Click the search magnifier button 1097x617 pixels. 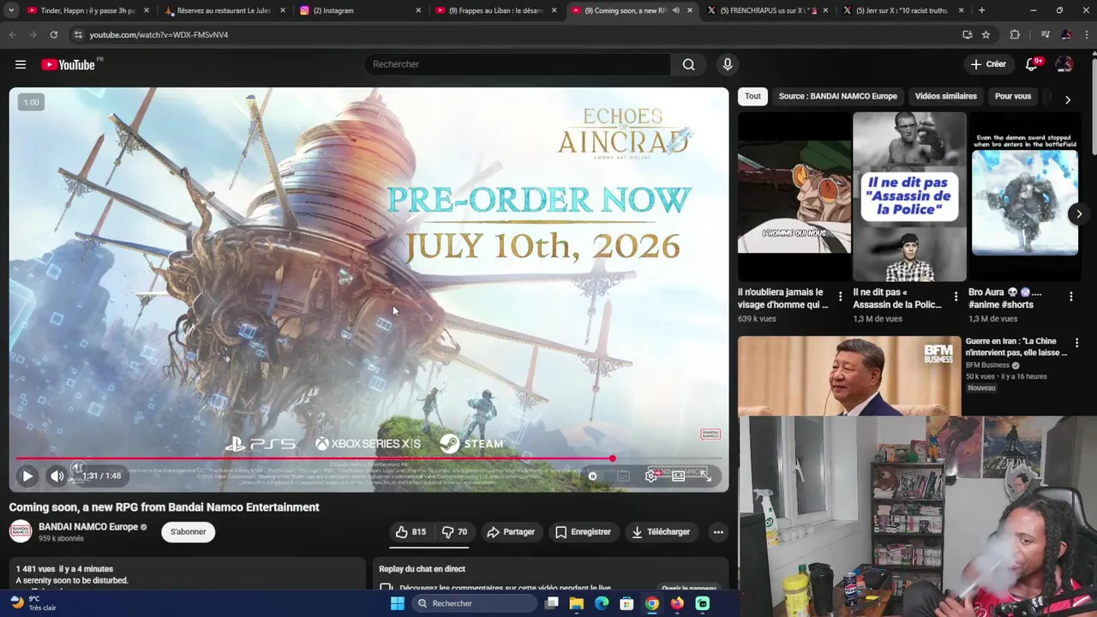[x=688, y=64]
